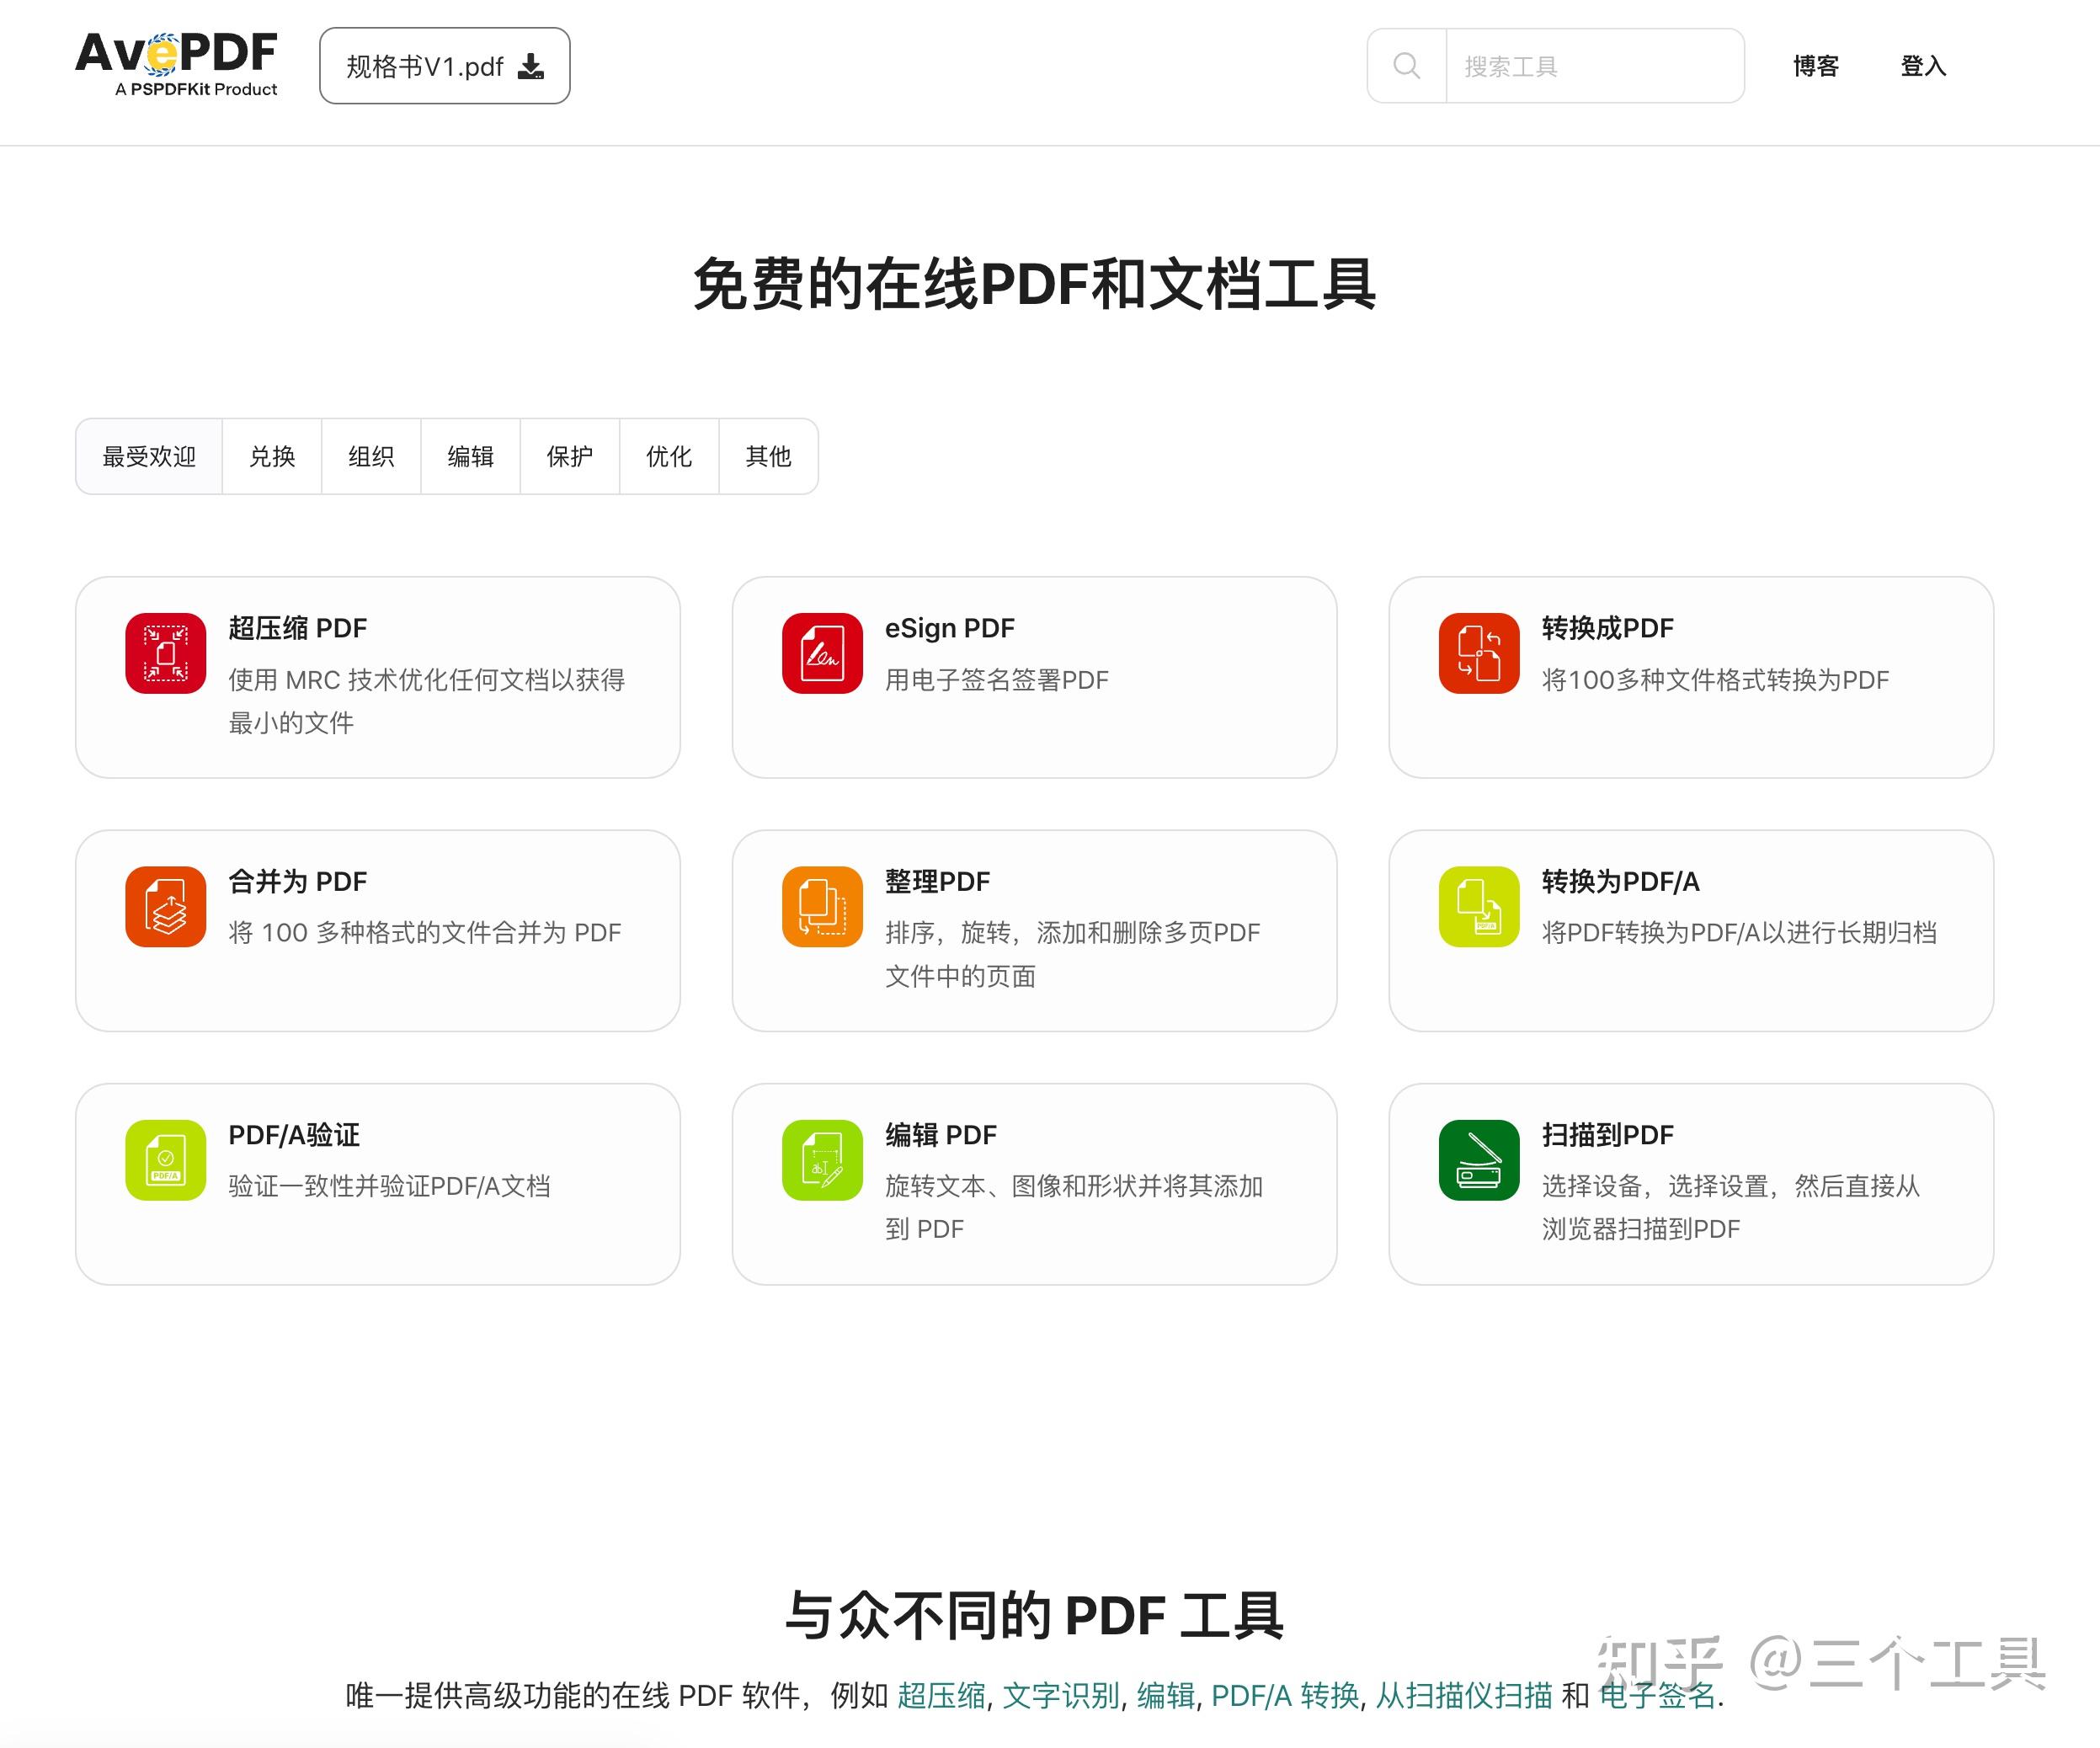
Task: Click the 整理PDF card title
Action: click(x=938, y=881)
